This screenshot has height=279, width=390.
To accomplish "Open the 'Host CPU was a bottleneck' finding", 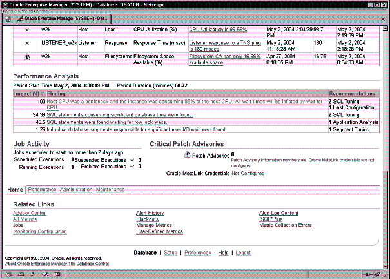I will coord(184,104).
